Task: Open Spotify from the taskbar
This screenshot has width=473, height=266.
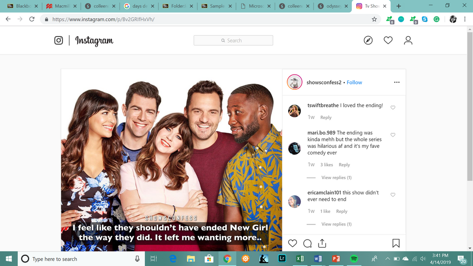Action: 354,259
